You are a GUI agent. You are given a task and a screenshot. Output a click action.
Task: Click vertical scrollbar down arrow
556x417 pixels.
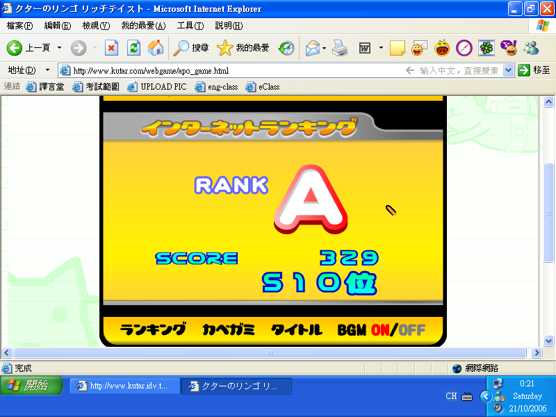(548, 341)
